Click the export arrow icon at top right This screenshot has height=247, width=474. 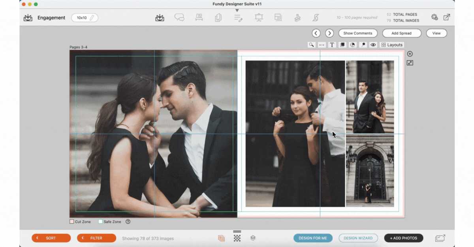[x=447, y=17]
